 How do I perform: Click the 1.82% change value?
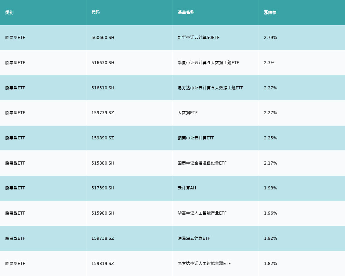pos(270,264)
